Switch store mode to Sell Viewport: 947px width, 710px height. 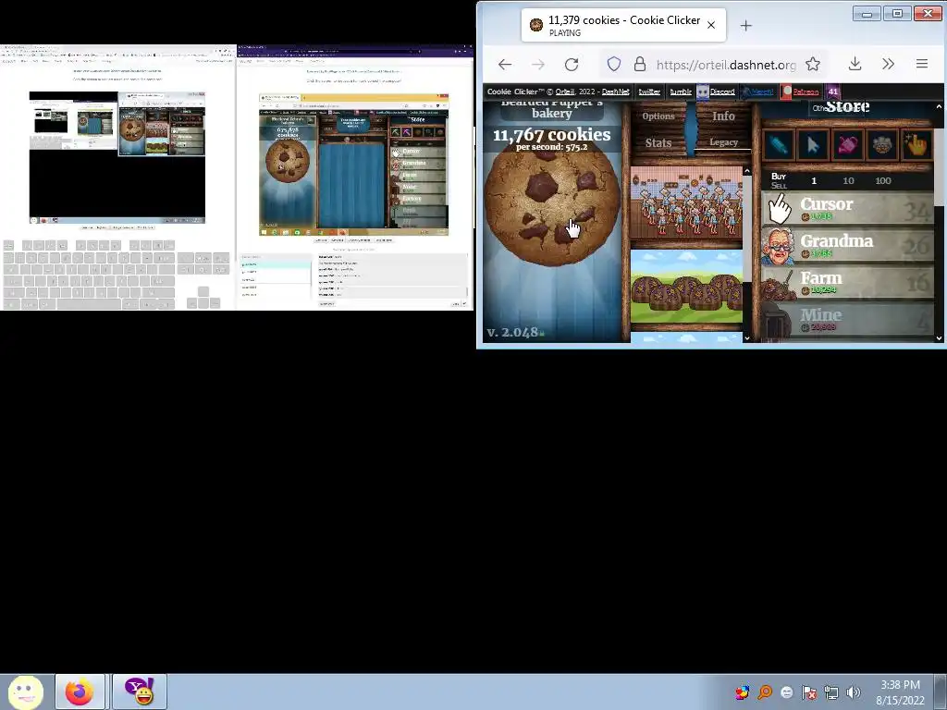coord(779,185)
